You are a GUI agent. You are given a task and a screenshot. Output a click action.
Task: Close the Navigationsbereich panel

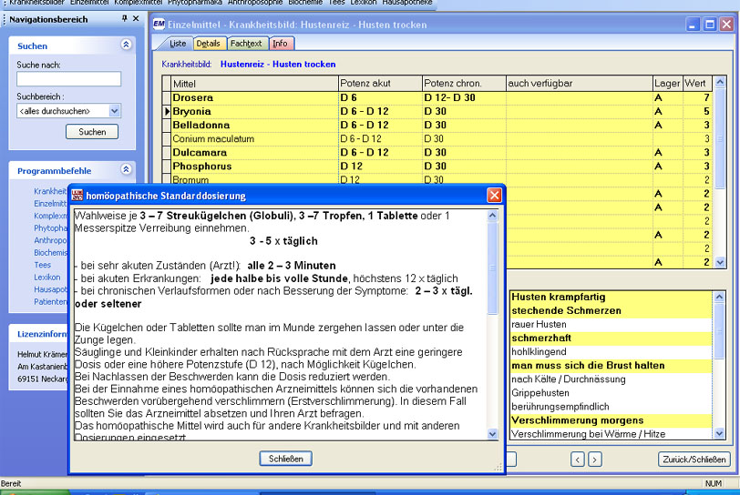click(x=137, y=18)
